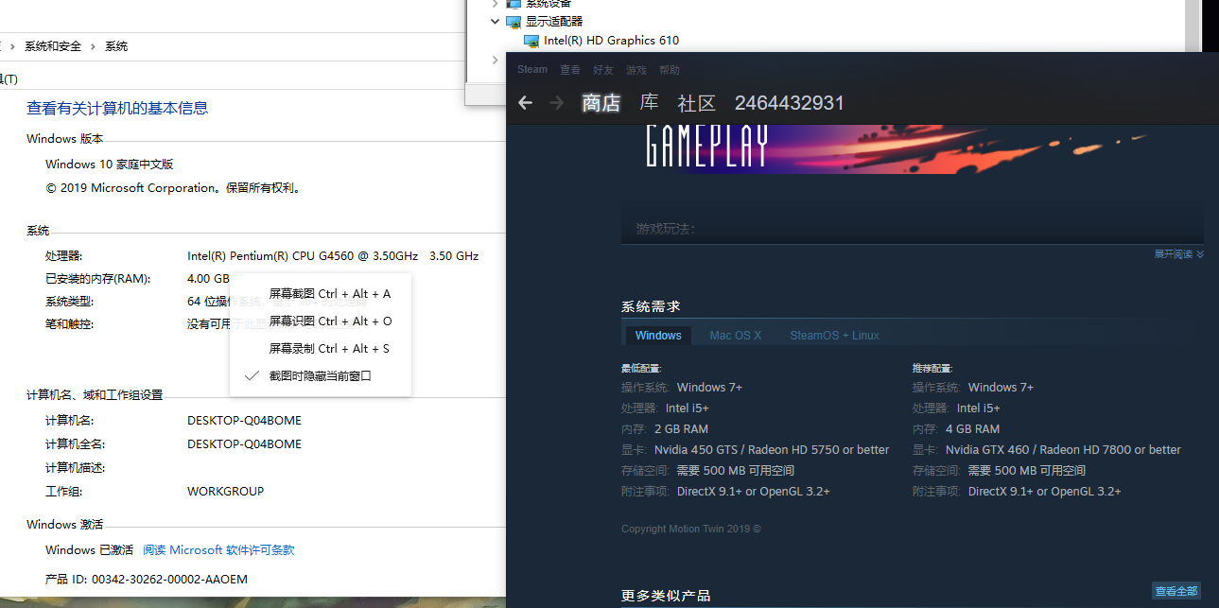Image resolution: width=1219 pixels, height=608 pixels.
Task: Switch to the 商店 section in Steam
Action: pyautogui.click(x=601, y=103)
